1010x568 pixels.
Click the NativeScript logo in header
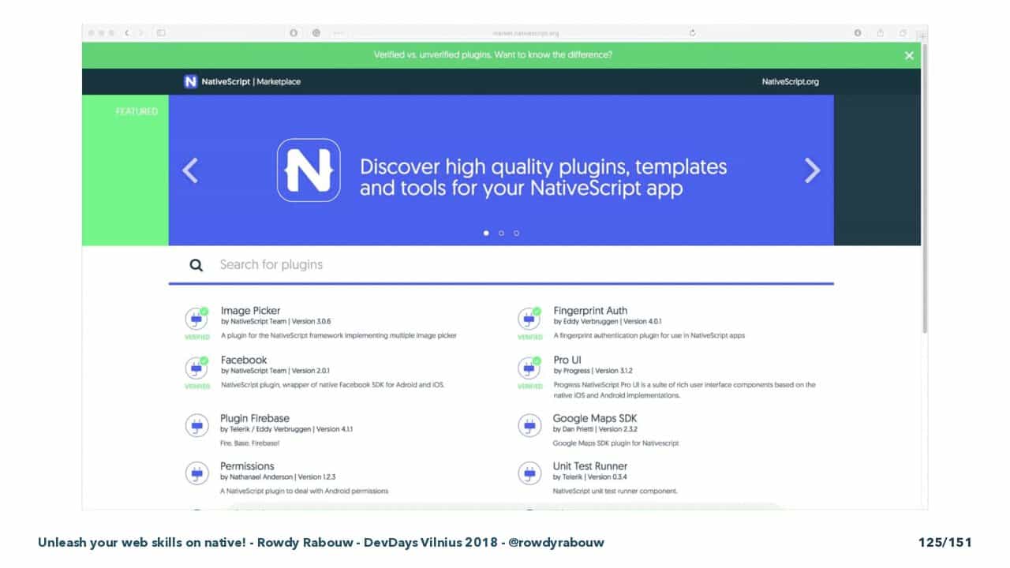[x=190, y=81]
